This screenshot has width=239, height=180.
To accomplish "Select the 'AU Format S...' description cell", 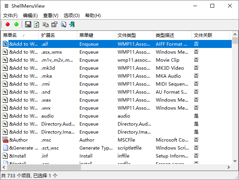I will (171, 92).
